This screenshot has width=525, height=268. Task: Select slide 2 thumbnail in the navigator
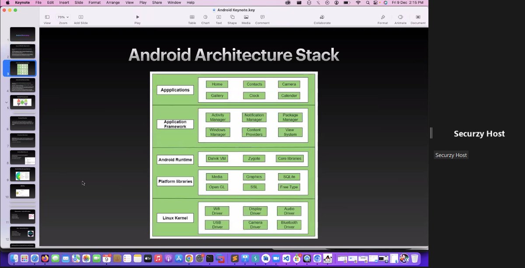coord(23,51)
